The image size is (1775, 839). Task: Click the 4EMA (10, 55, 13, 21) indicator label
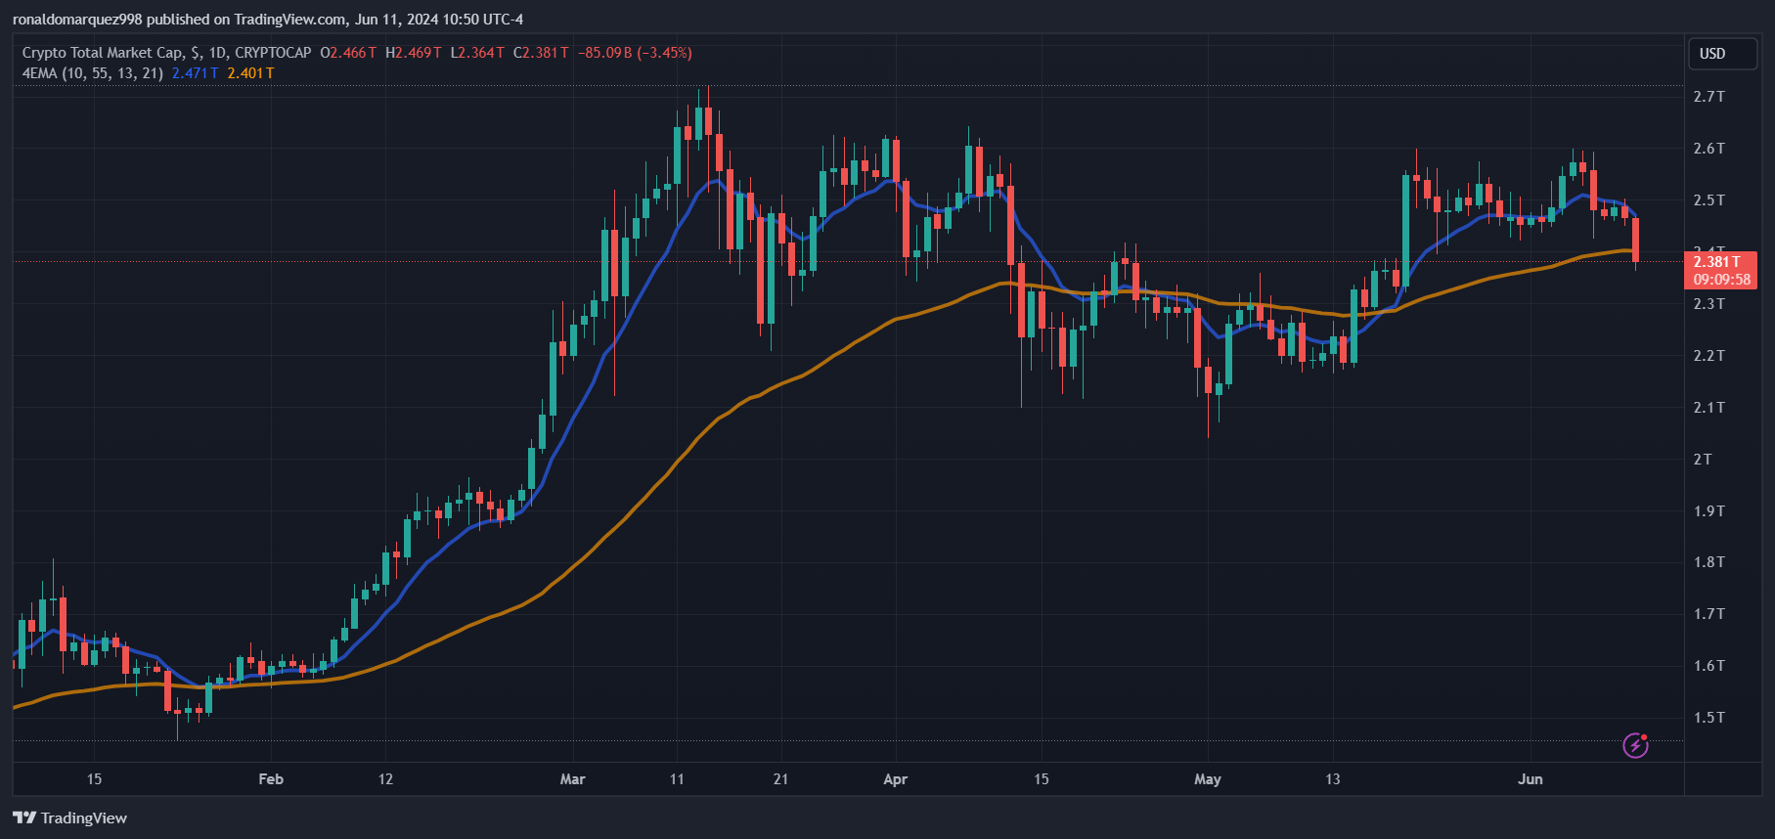(x=93, y=73)
